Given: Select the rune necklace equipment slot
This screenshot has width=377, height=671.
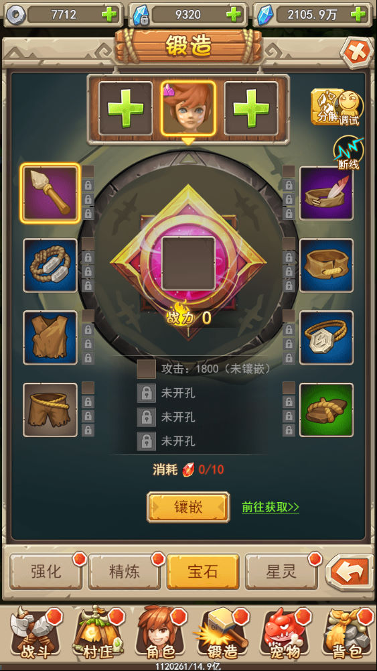Looking at the screenshot, I should click(327, 338).
